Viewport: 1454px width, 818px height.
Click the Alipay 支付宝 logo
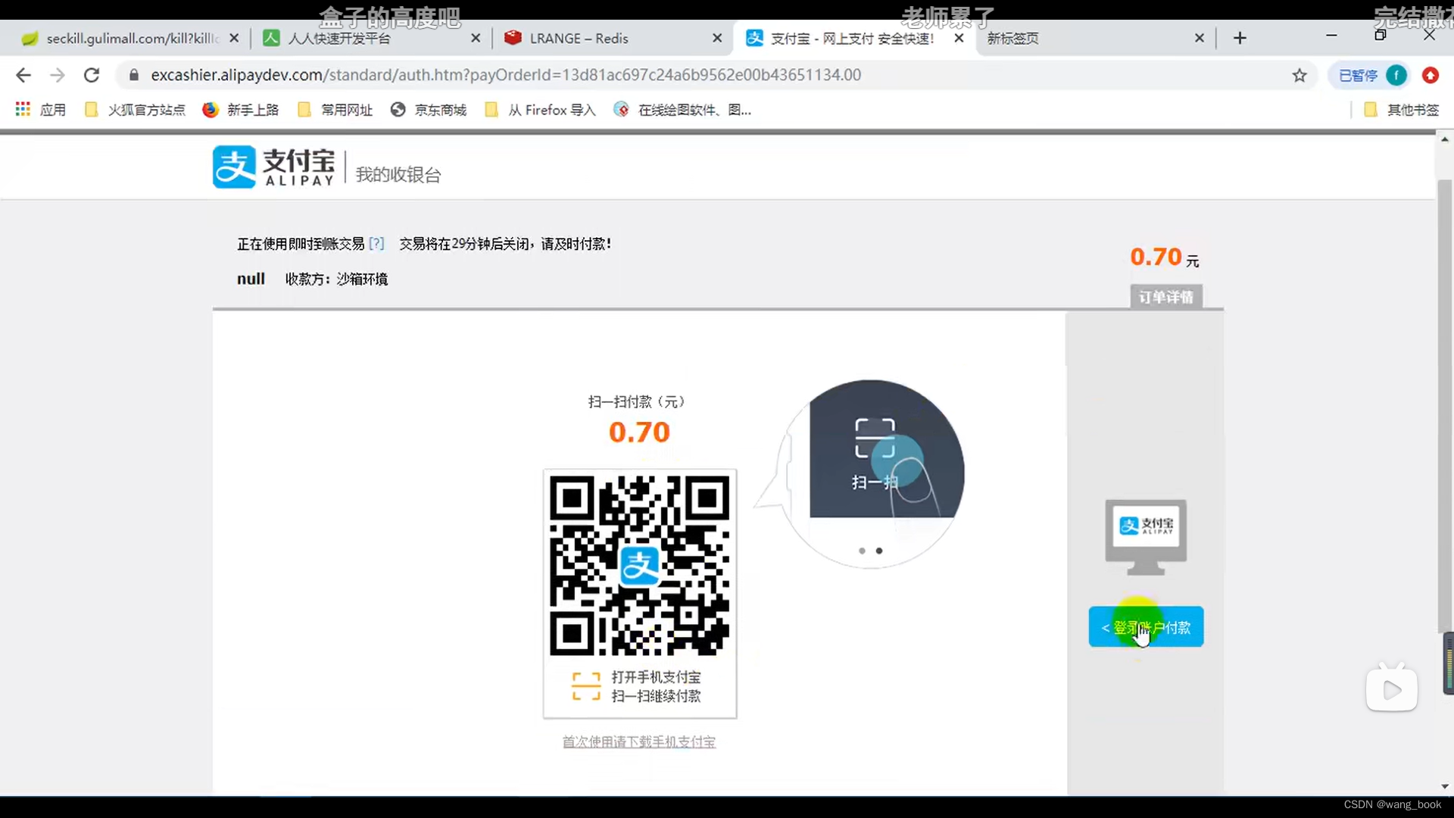pyautogui.click(x=273, y=167)
